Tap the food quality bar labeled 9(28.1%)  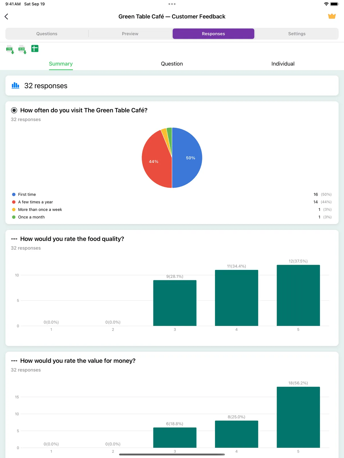175,303
